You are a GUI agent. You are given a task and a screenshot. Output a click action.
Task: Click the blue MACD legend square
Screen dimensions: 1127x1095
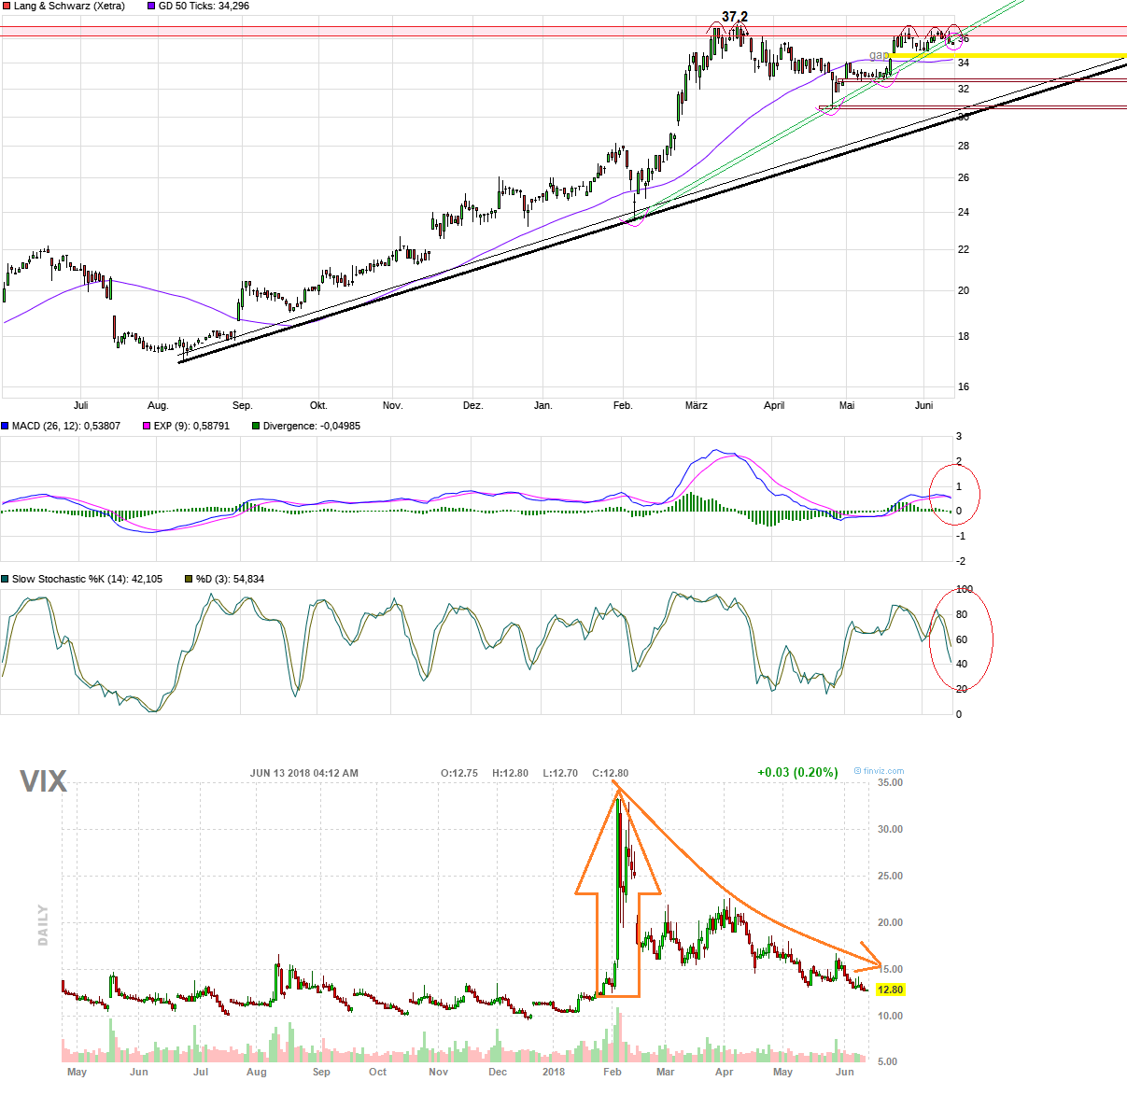point(5,426)
